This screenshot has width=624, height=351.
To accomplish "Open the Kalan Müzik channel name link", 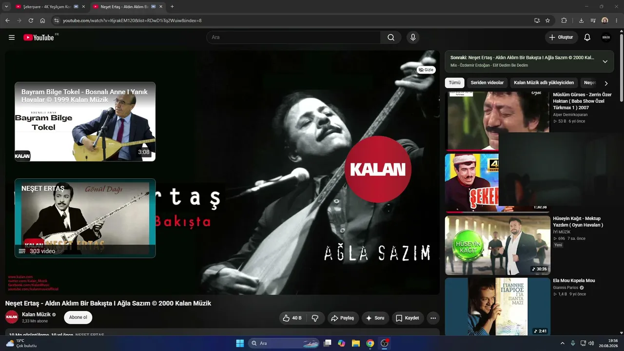I will coord(36,314).
